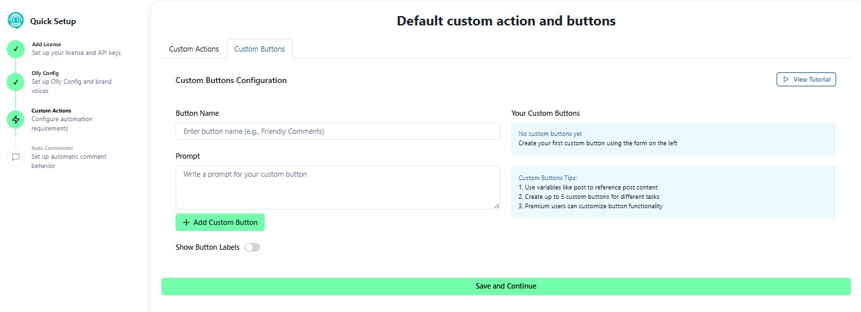Click the Prompt textarea resize handle
This screenshot has height=312, width=861.
click(496, 206)
